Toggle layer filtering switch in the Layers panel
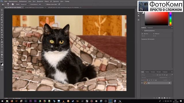This screenshot has width=184, height=103. (x=172, y=75)
